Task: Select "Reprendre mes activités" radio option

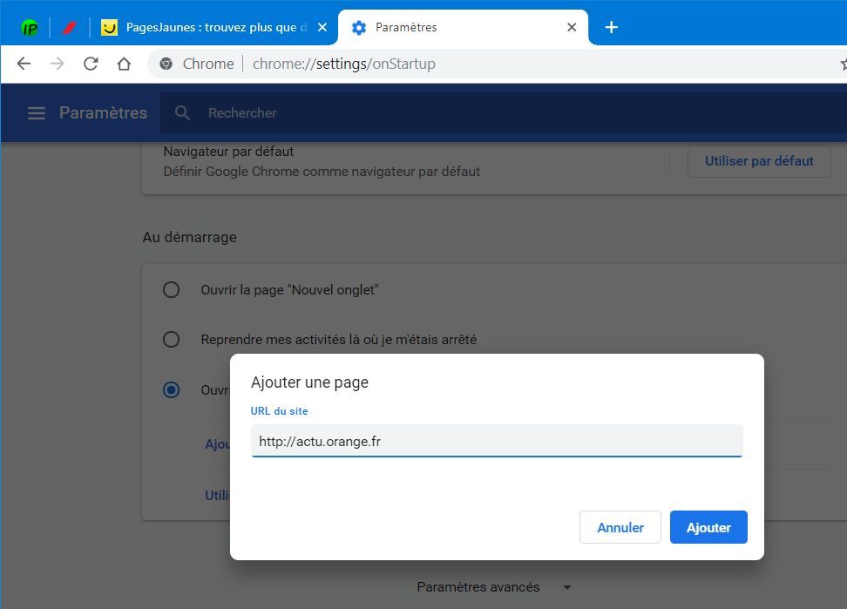Action: 172,340
